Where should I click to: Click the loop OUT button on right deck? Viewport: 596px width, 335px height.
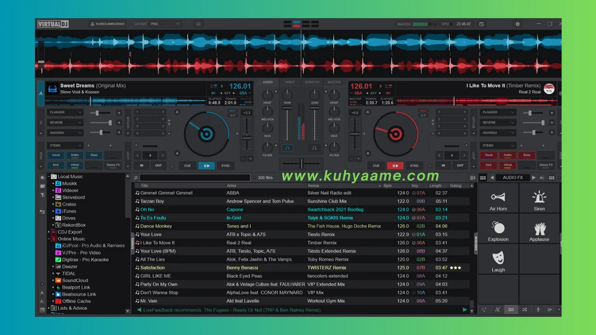(x=460, y=166)
